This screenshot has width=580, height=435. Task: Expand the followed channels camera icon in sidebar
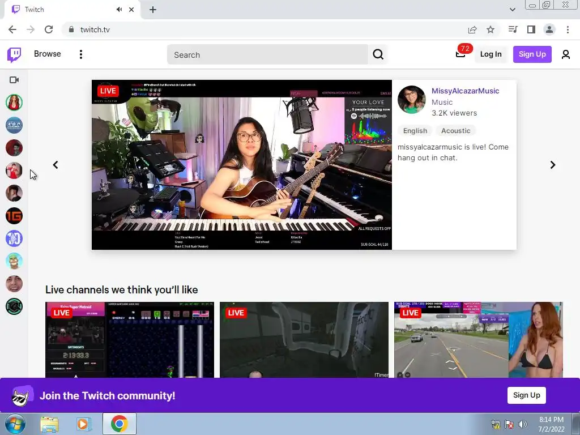14,80
